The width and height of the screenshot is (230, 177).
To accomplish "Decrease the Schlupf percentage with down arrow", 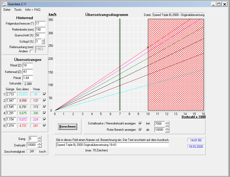I will tap(43, 43).
